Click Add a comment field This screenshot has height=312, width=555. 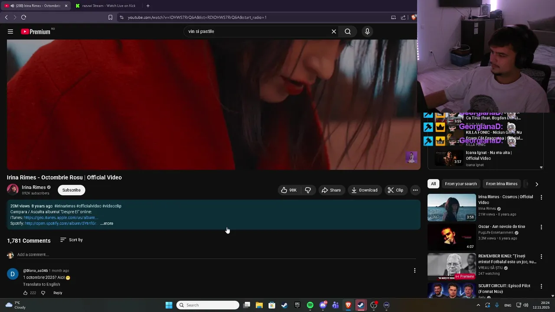(x=216, y=255)
